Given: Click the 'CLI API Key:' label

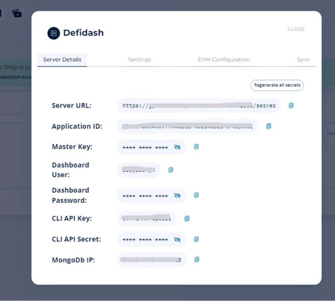Looking at the screenshot, I should [x=72, y=218].
